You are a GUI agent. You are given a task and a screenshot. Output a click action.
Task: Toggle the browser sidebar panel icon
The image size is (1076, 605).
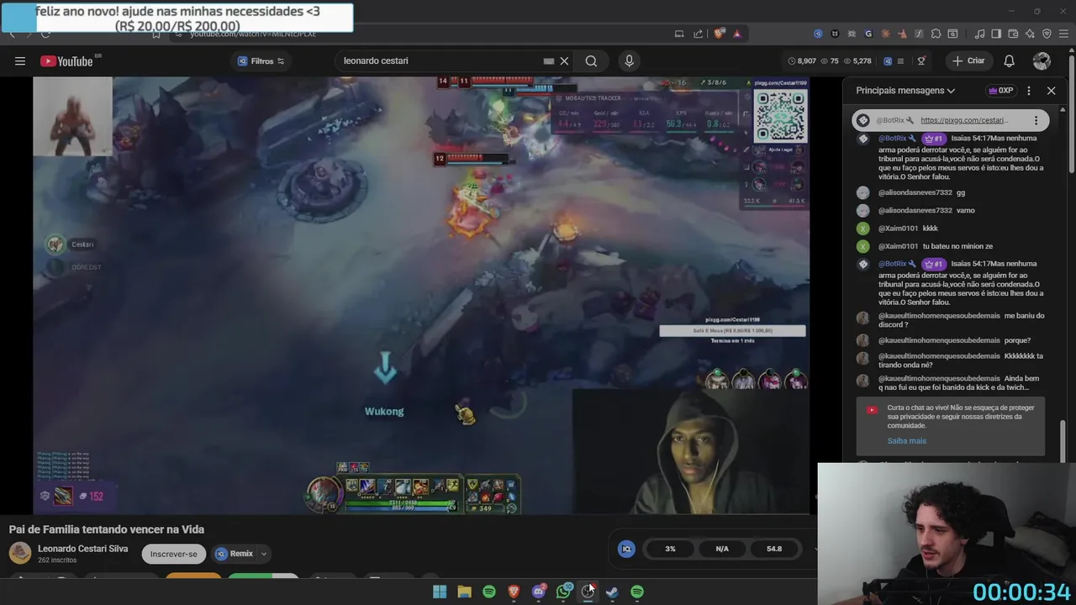pyautogui.click(x=995, y=34)
